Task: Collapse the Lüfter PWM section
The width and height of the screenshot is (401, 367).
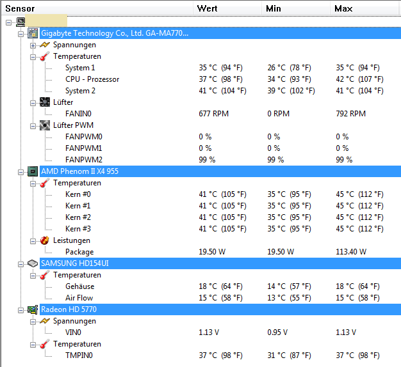Action: [33, 126]
